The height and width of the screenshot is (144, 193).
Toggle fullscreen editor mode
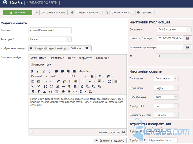click(109, 81)
